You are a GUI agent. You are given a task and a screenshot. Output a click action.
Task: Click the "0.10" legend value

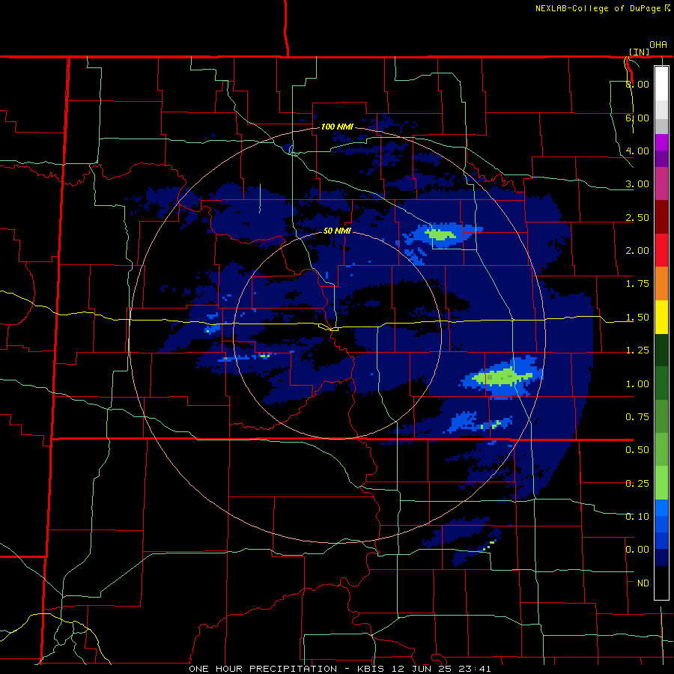pyautogui.click(x=637, y=516)
